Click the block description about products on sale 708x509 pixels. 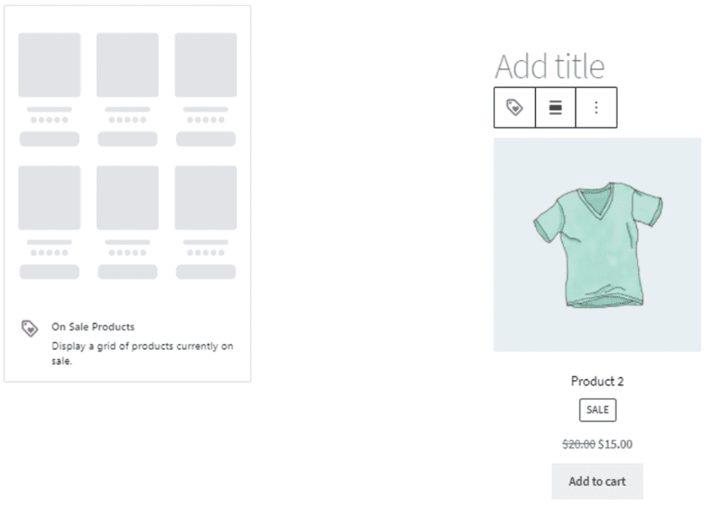pos(142,353)
